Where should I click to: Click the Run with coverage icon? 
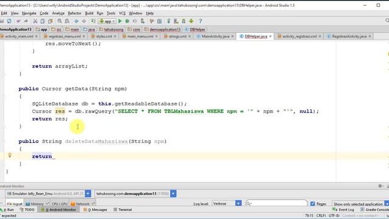[135, 21]
